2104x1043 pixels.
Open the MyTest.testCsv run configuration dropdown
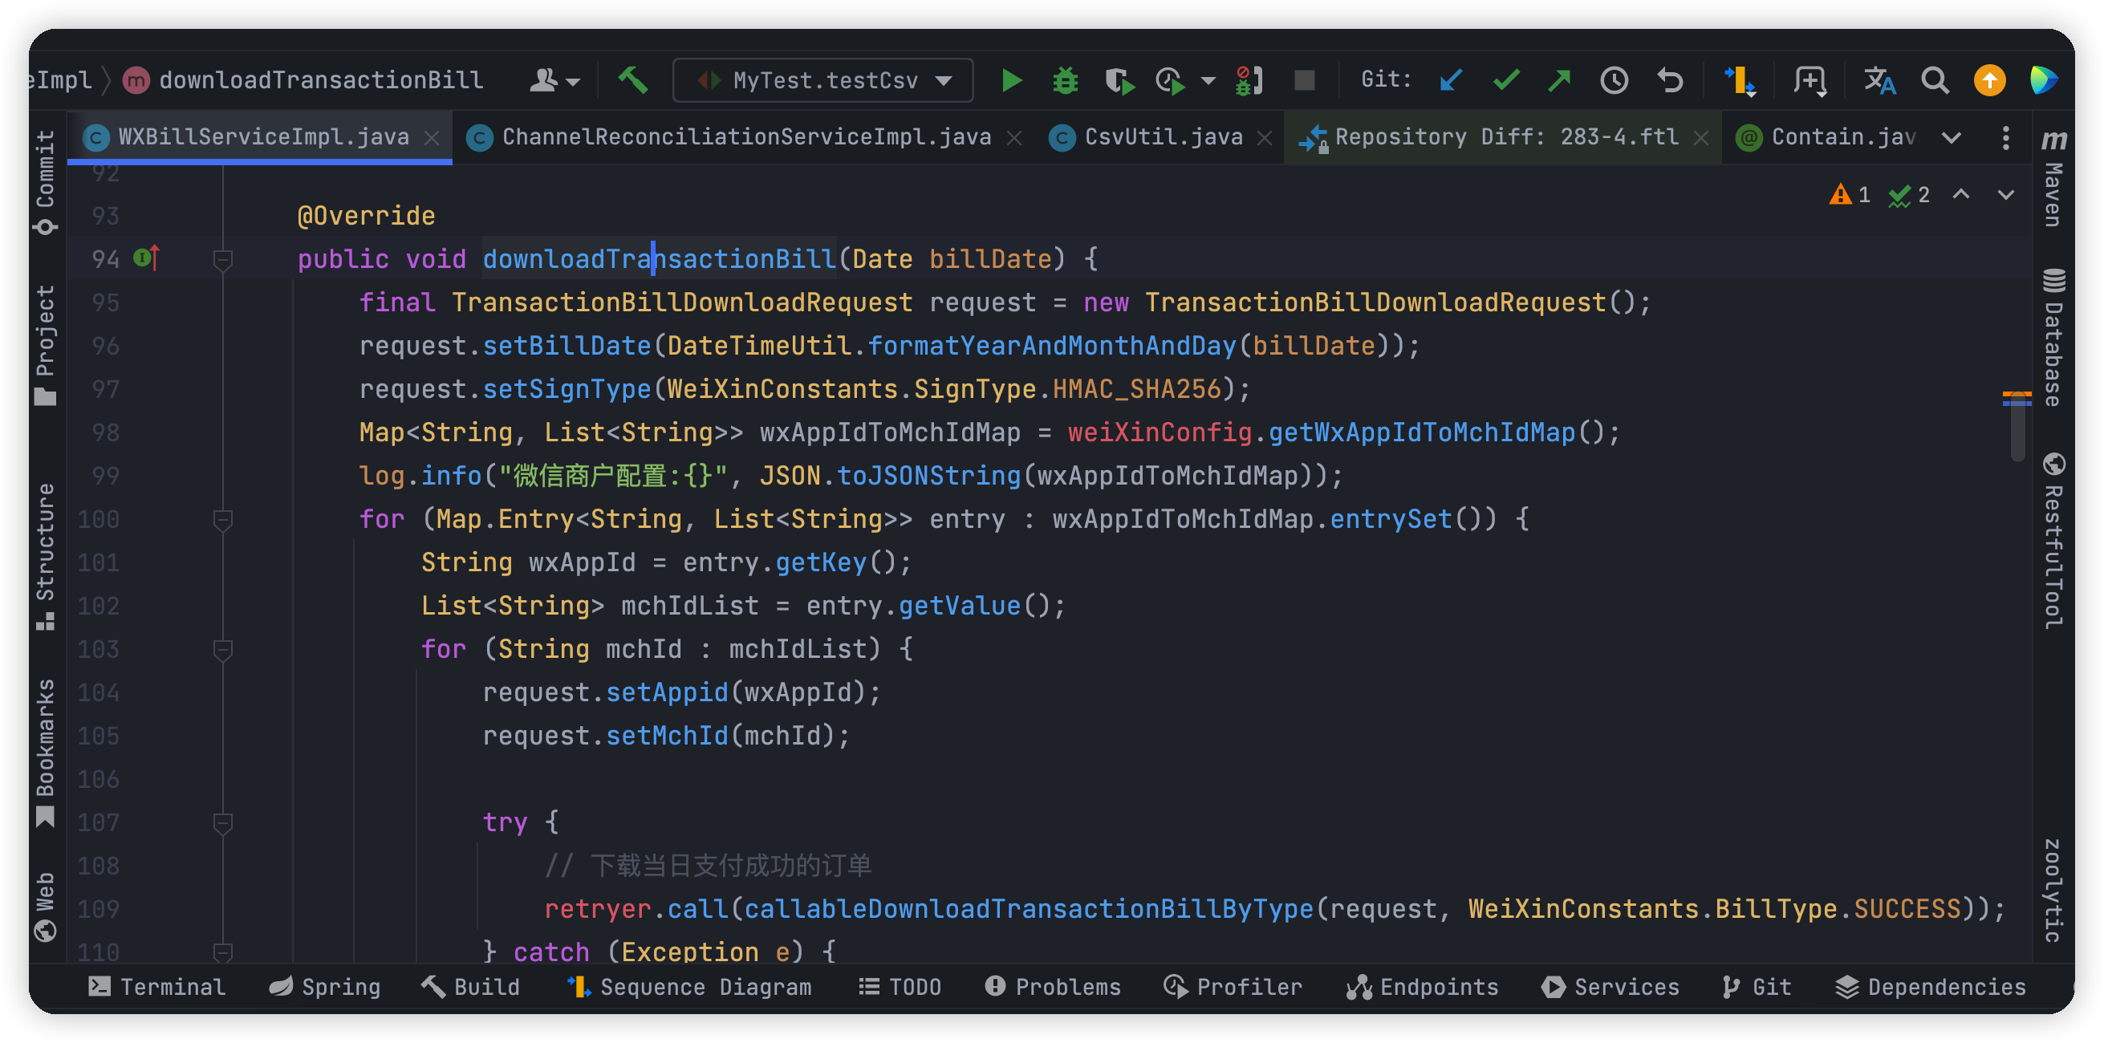pos(823,80)
